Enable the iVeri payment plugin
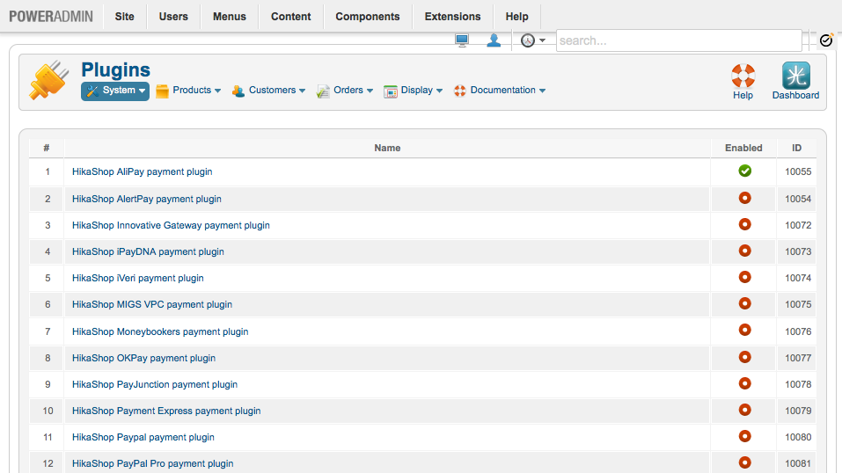The image size is (842, 473). (745, 277)
